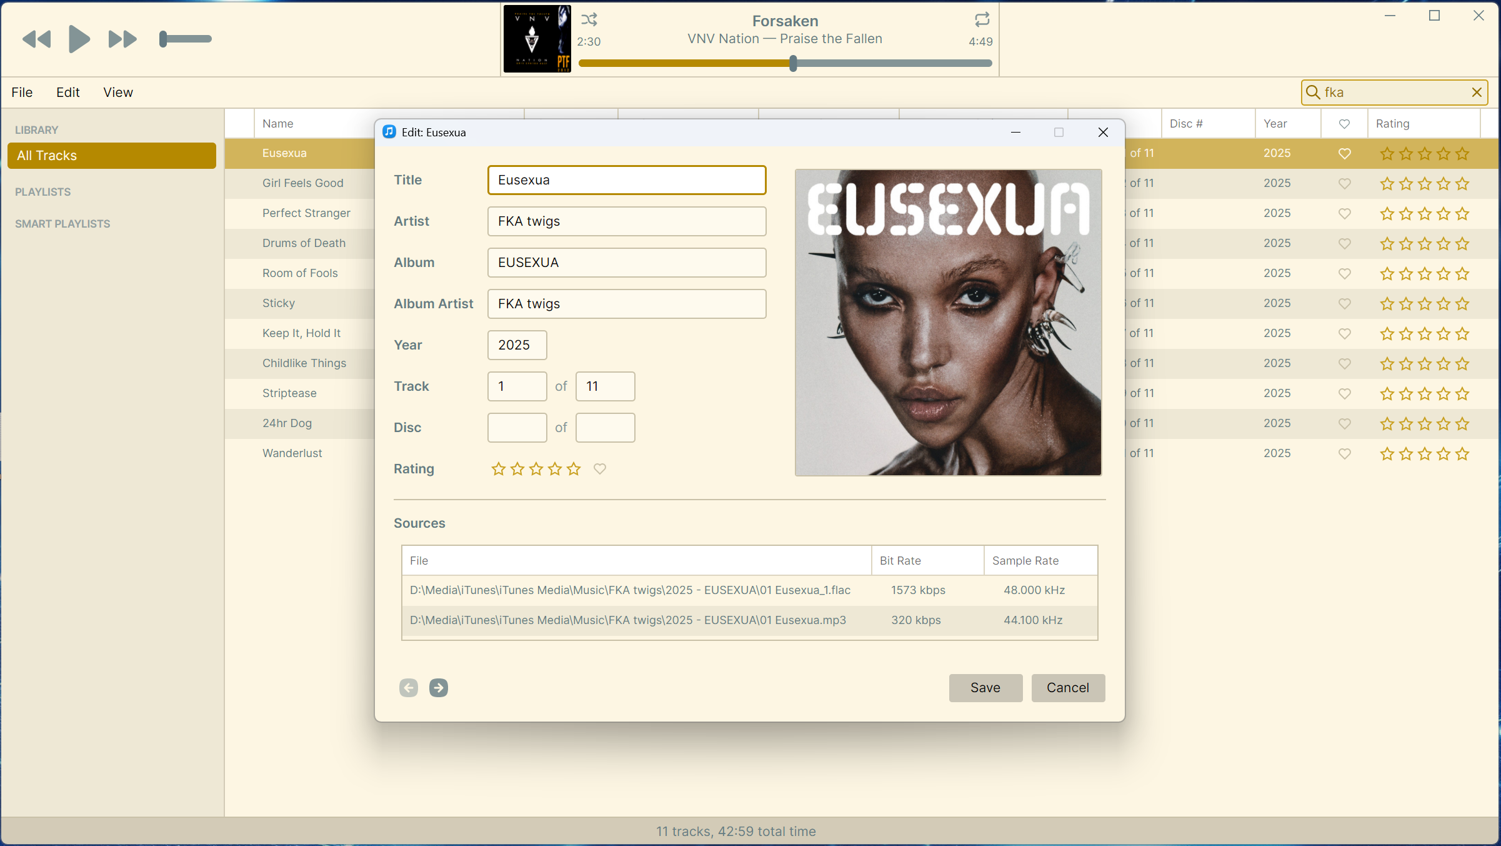This screenshot has width=1501, height=846.
Task: Sort by the Rating column header
Action: coord(1424,124)
